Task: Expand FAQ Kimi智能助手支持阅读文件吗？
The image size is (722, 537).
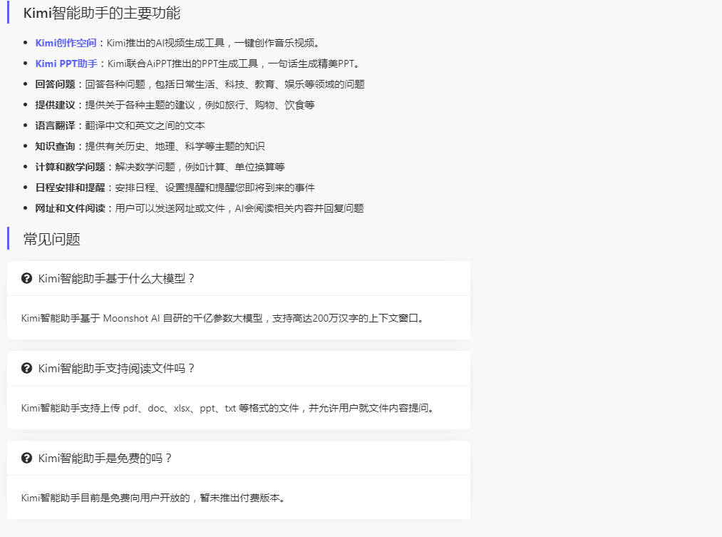Action: pyautogui.click(x=239, y=368)
